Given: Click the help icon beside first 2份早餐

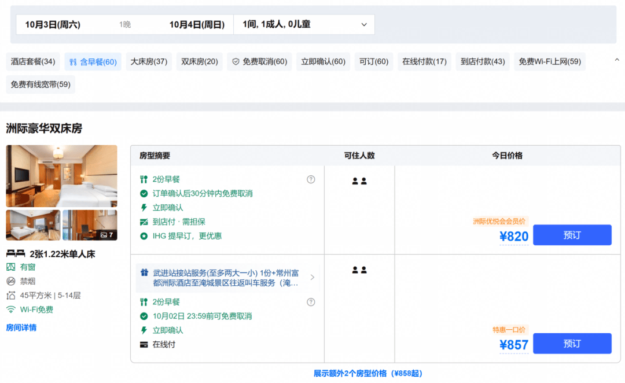Looking at the screenshot, I should point(311,179).
